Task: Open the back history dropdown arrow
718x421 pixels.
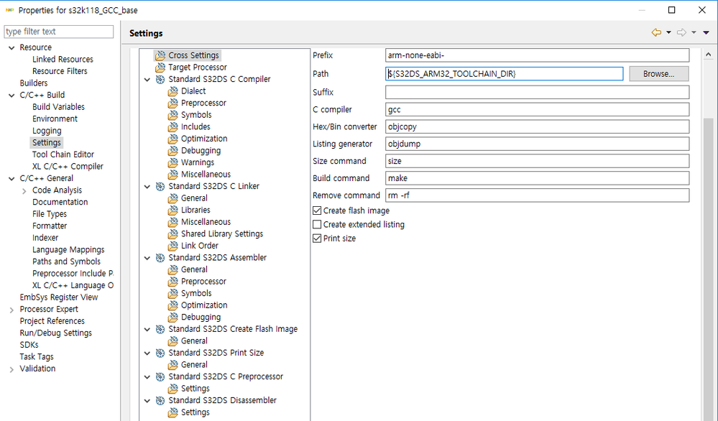Action: [668, 32]
